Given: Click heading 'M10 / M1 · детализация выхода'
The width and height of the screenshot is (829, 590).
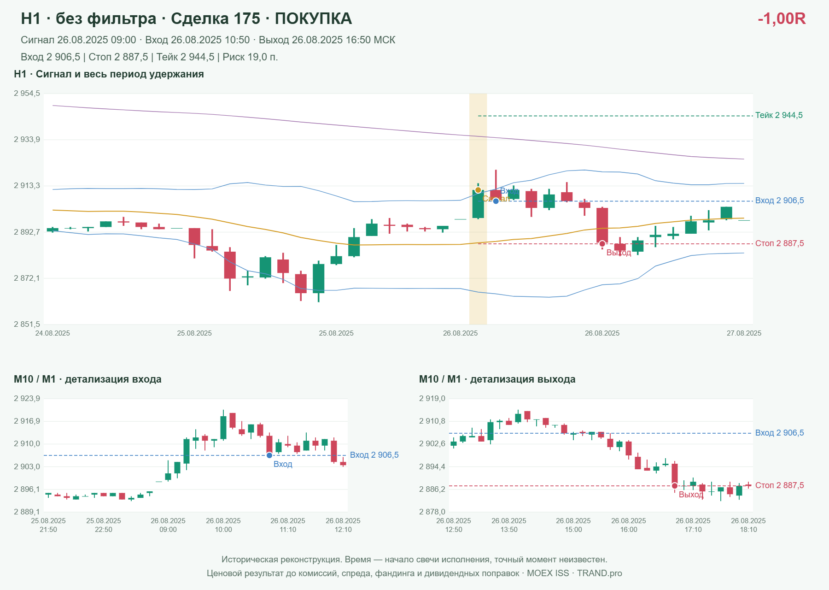Looking at the screenshot, I should pos(497,379).
